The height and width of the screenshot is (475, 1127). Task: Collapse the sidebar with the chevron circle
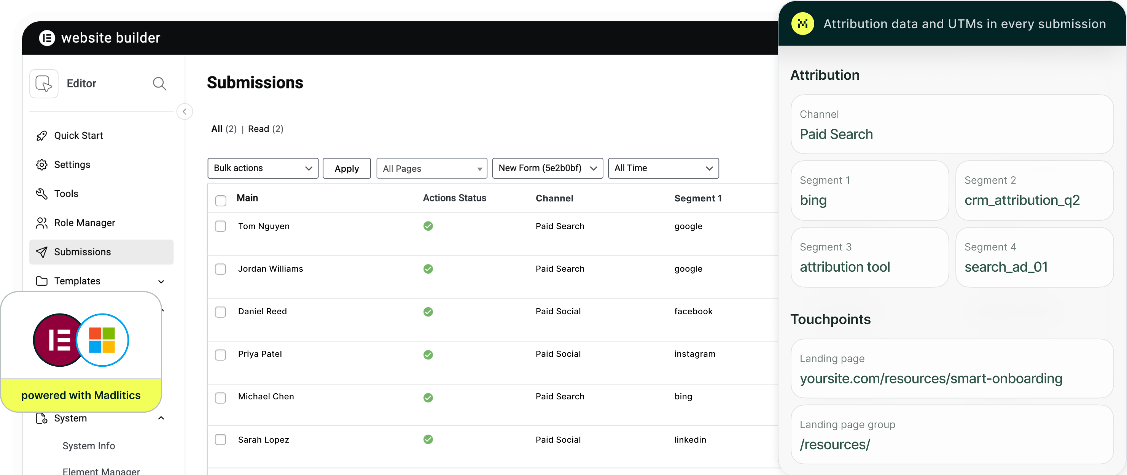point(185,111)
